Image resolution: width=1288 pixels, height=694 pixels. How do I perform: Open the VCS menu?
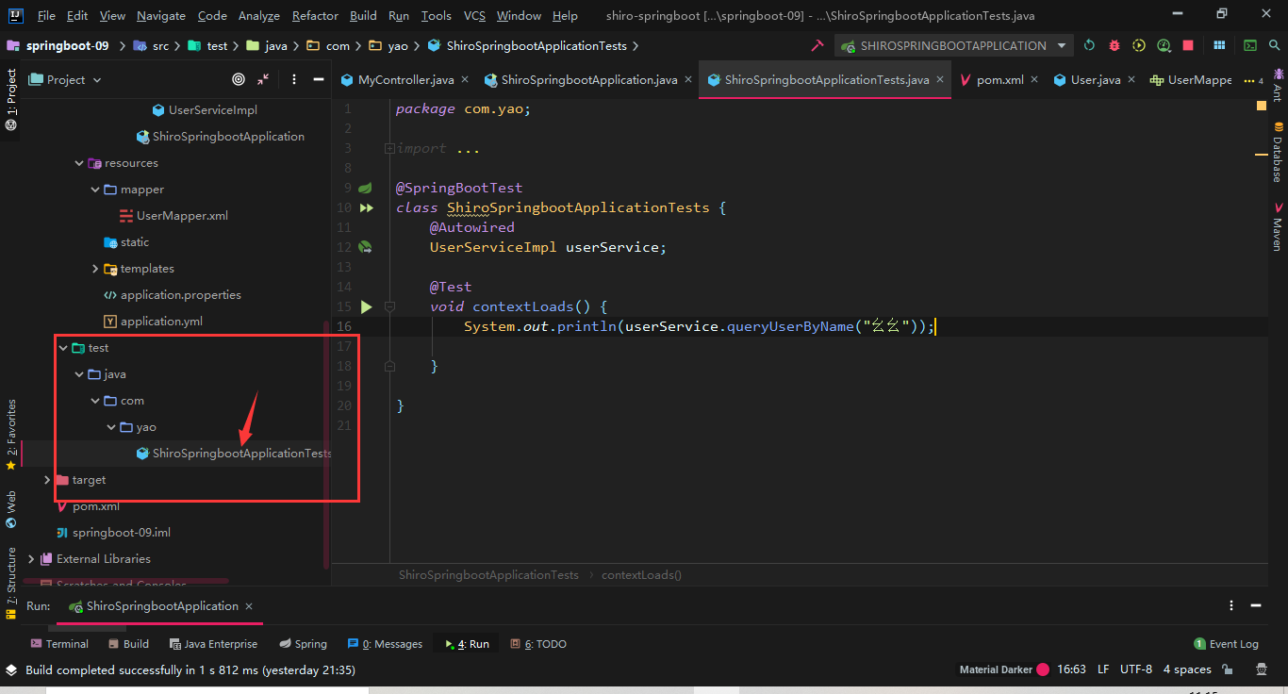point(474,16)
